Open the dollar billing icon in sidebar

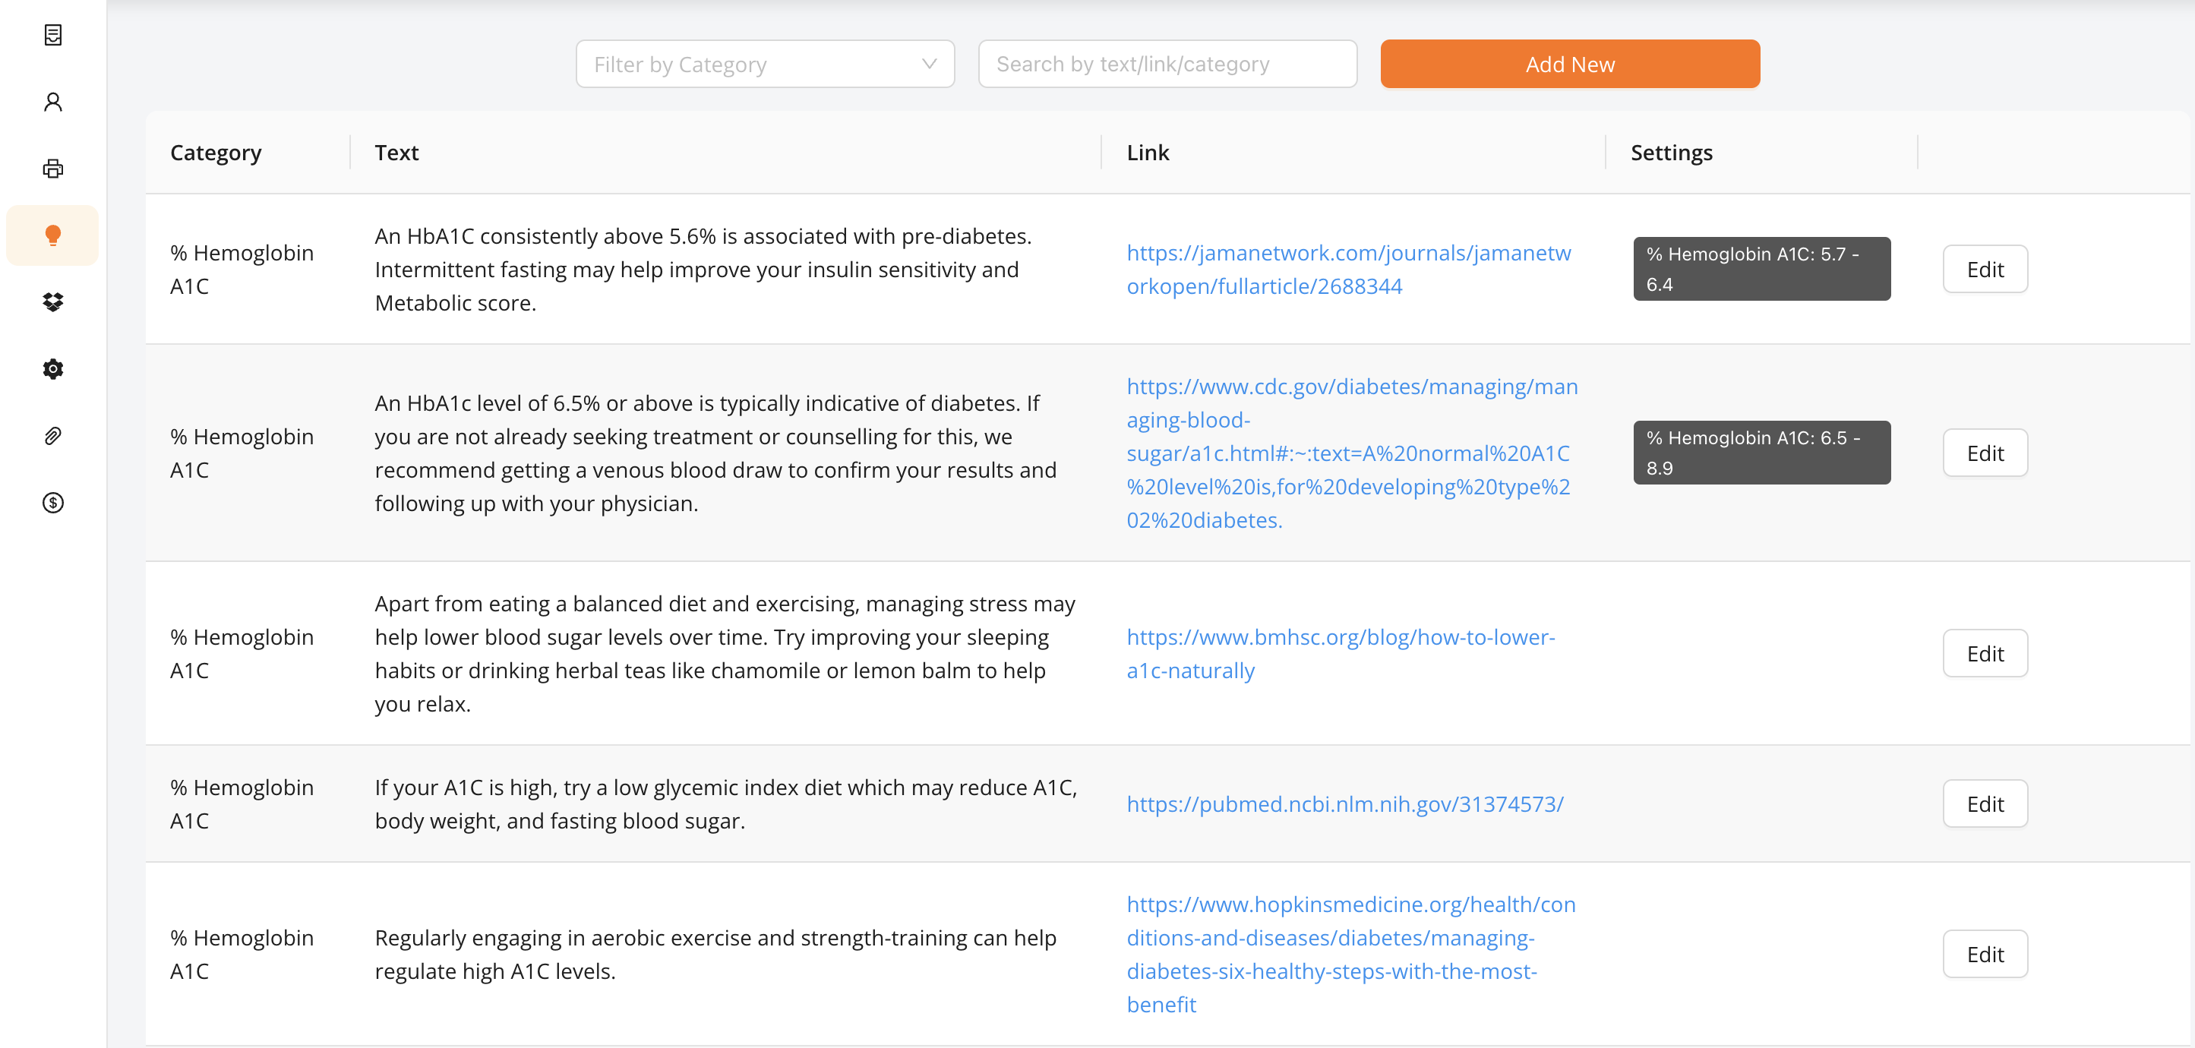[x=53, y=503]
